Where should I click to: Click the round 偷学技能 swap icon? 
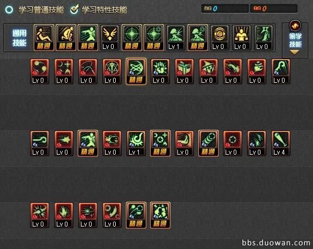(295, 25)
